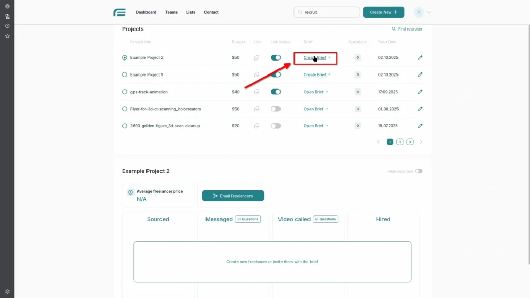Open settings via the gear icon bottom left
530x298 pixels.
[7, 291]
